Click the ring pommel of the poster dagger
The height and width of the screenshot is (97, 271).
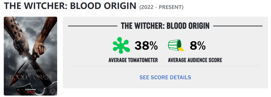point(44,49)
